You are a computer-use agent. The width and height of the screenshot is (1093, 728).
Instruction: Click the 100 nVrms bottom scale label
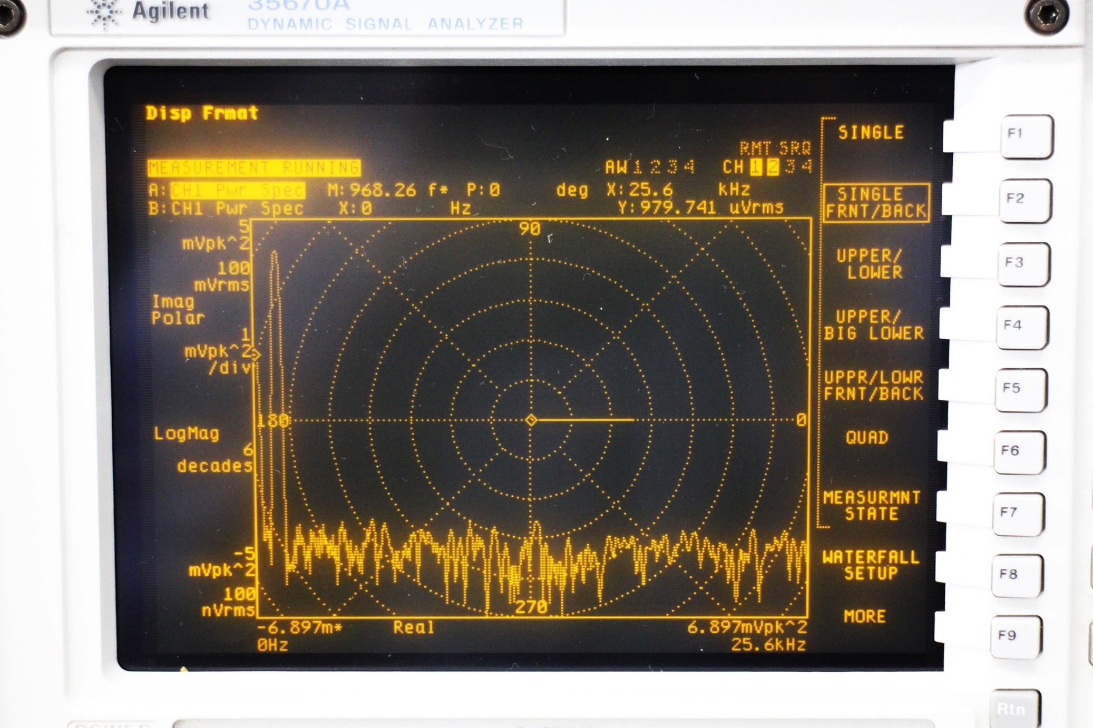tap(228, 602)
